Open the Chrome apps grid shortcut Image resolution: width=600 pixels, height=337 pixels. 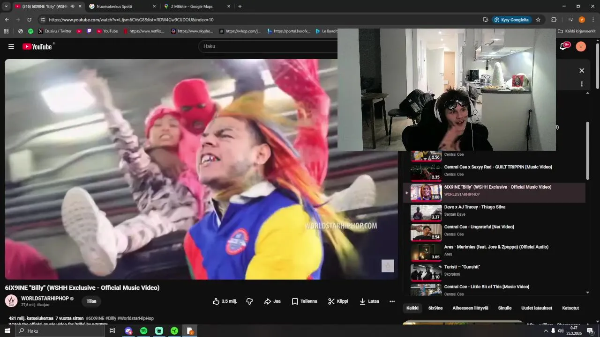6,31
